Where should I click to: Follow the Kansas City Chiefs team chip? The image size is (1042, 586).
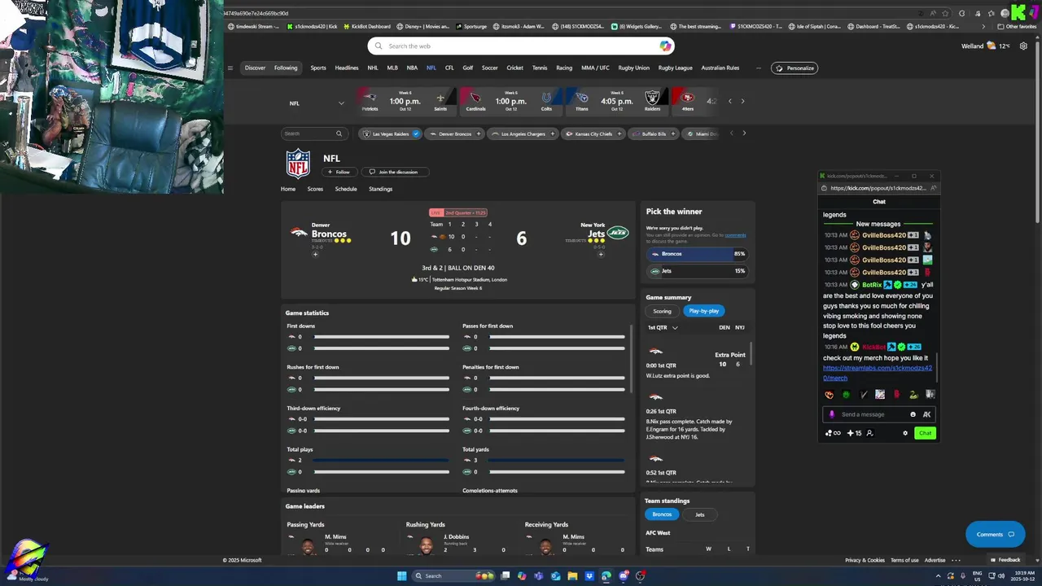[619, 133]
